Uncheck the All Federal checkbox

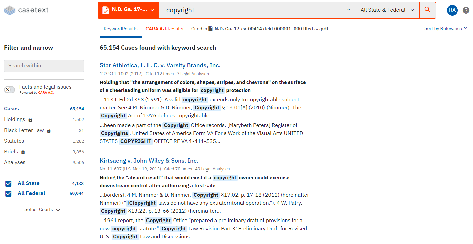tap(8, 194)
